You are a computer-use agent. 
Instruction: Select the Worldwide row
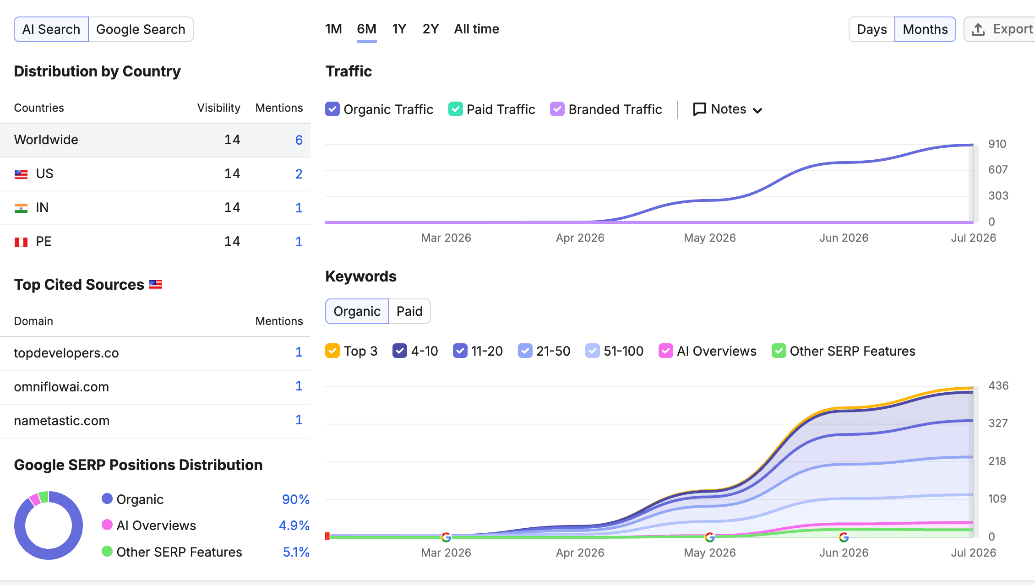coord(155,140)
